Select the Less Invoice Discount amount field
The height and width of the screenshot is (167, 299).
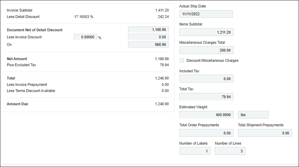click(x=148, y=37)
